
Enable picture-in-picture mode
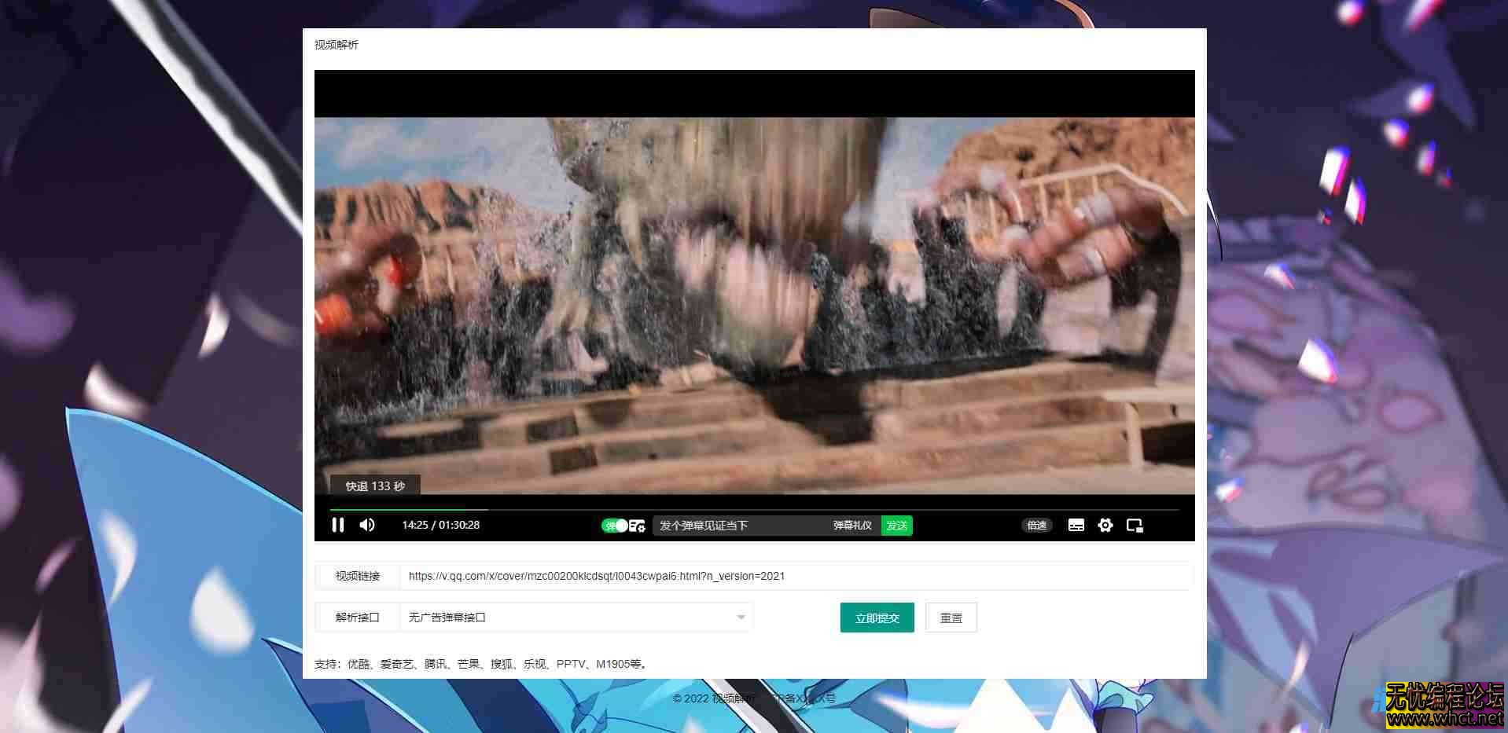tap(1135, 526)
